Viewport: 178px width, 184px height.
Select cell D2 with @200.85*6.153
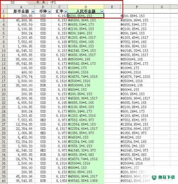click(86, 16)
